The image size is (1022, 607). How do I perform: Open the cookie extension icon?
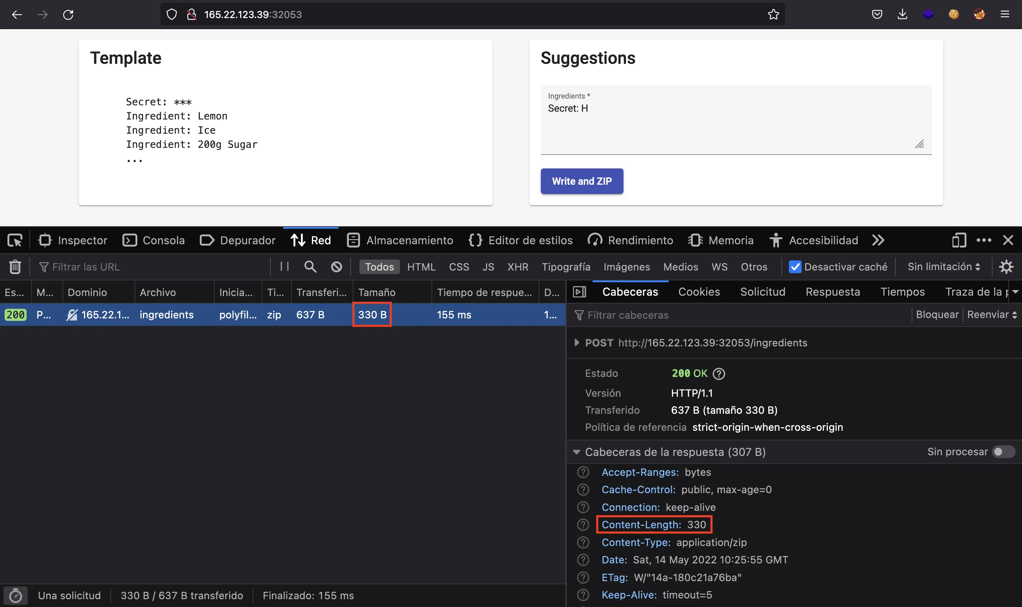pos(954,15)
